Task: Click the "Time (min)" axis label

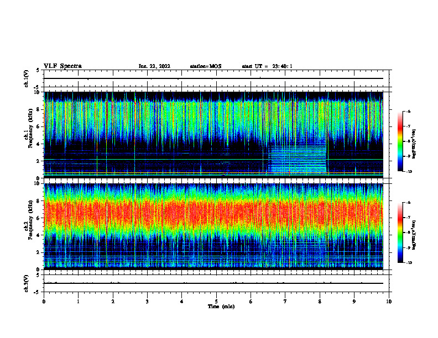Action: pyautogui.click(x=221, y=307)
